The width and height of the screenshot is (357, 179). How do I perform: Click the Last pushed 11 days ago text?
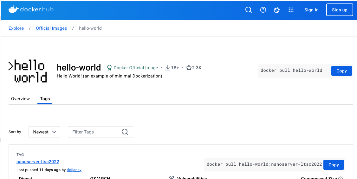click(x=38, y=170)
